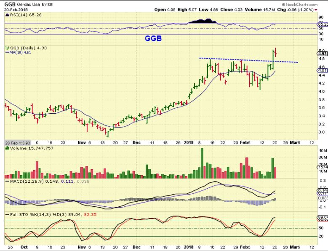Click the 'MACD(12,26,9) 0.148' indicator label
Image resolution: width=328 pixels, height=251 pixels.
(35, 182)
